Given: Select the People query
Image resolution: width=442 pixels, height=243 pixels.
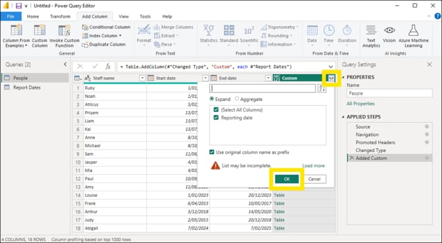Looking at the screenshot, I should pyautogui.click(x=35, y=78).
